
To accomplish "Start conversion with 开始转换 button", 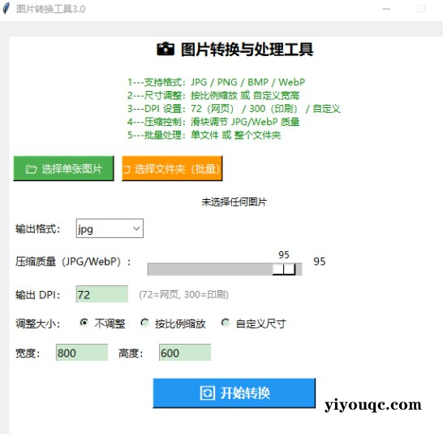I will coord(234,393).
